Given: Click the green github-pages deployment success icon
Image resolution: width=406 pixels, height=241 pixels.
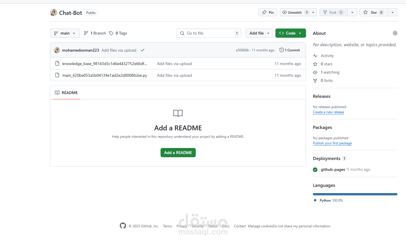Looking at the screenshot, I should tap(315, 170).
